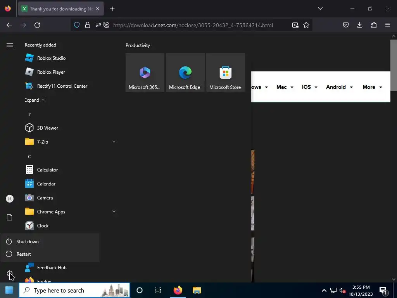This screenshot has height=298, width=397.
Task: Click the user account icon in Start sidebar
Action: 10,199
